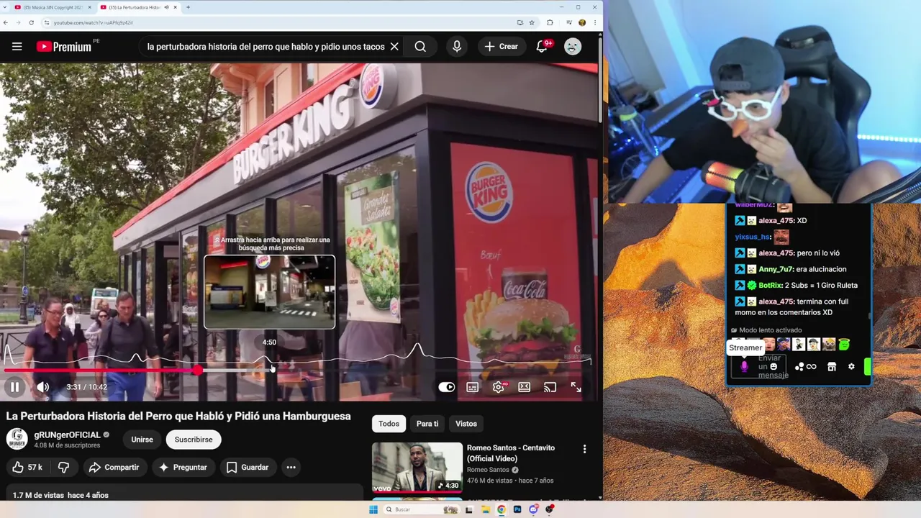Viewport: 921px width, 518px height.
Task: Open a new Chrome tab
Action: click(188, 7)
